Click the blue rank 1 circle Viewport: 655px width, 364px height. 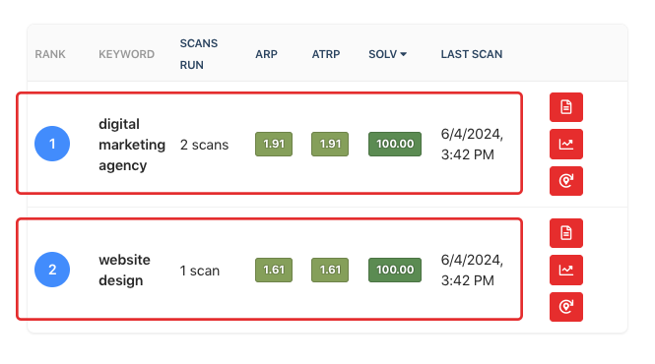tap(52, 144)
